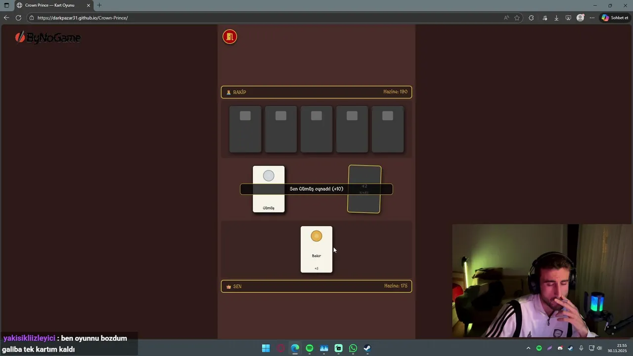633x356 pixels.
Task: Click the 'Sen Gümüş oynadı! (+10)' message
Action: click(316, 189)
